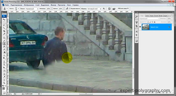Select the Eraser tool
Viewport: 176px width, 96px height.
point(4,50)
